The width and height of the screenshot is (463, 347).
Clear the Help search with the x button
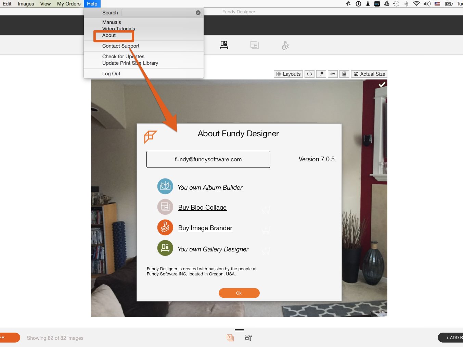coord(198,13)
